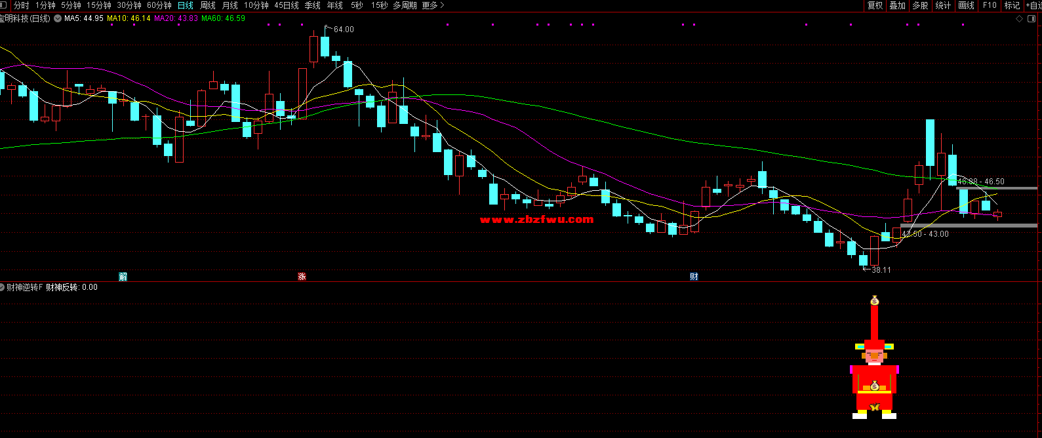Click the 财 event marker on timeline
The height and width of the screenshot is (438, 1042).
click(694, 277)
